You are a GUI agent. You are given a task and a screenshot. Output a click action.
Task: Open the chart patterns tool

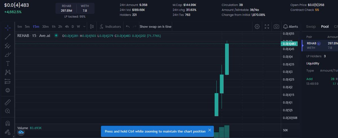[8, 72]
